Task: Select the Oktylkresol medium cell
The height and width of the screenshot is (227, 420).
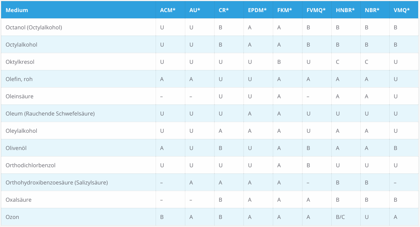Action: (x=20, y=62)
